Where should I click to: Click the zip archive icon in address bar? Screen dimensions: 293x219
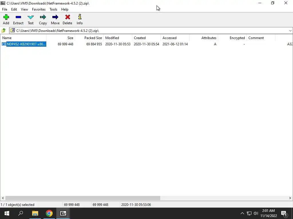point(13,30)
